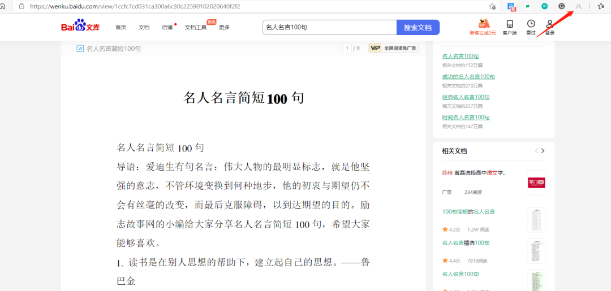
Task: Click quote line 1. 读书是在别人思想的帮助下
Action: tap(243, 263)
